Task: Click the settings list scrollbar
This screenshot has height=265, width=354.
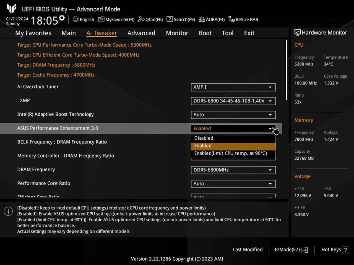Action: (x=286, y=70)
